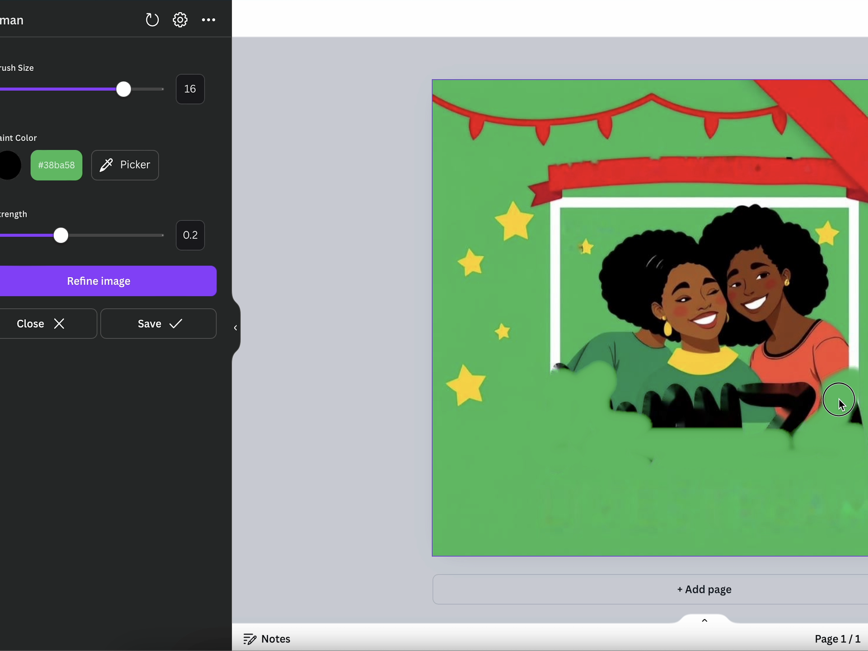The width and height of the screenshot is (868, 651).
Task: Click the checkmark icon on Save button
Action: point(176,324)
